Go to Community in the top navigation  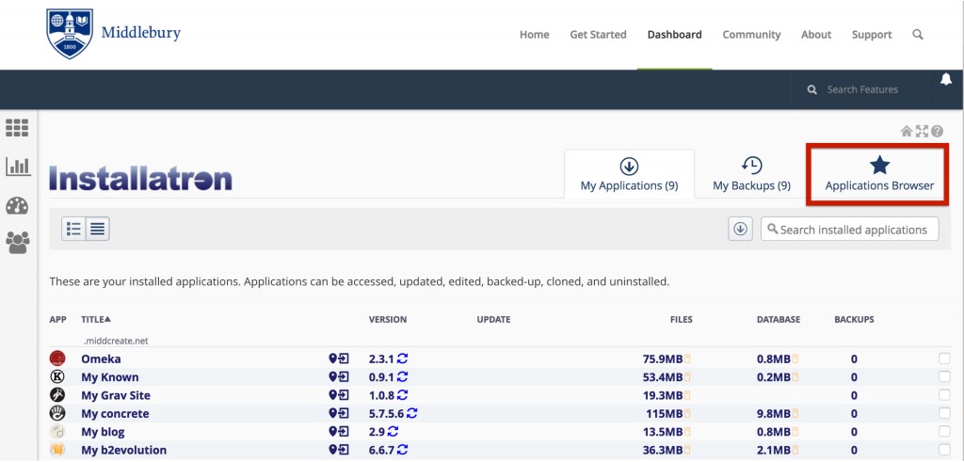[x=751, y=35]
